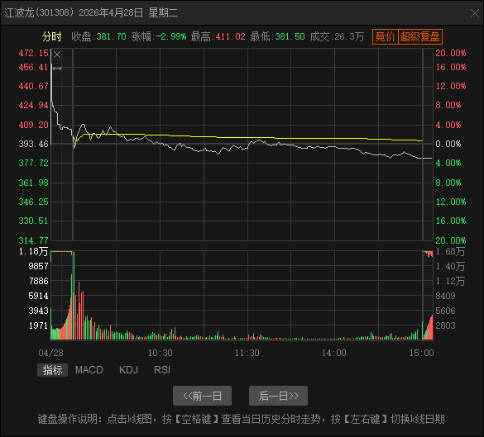
Task: Switch to the MACD indicator
Action: tap(89, 370)
